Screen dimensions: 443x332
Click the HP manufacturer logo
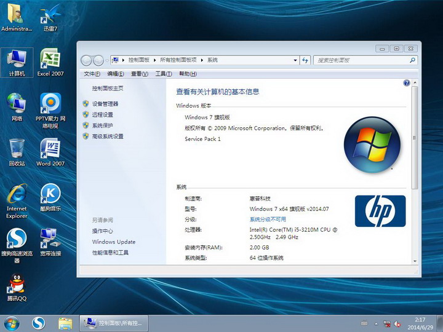coord(380,211)
